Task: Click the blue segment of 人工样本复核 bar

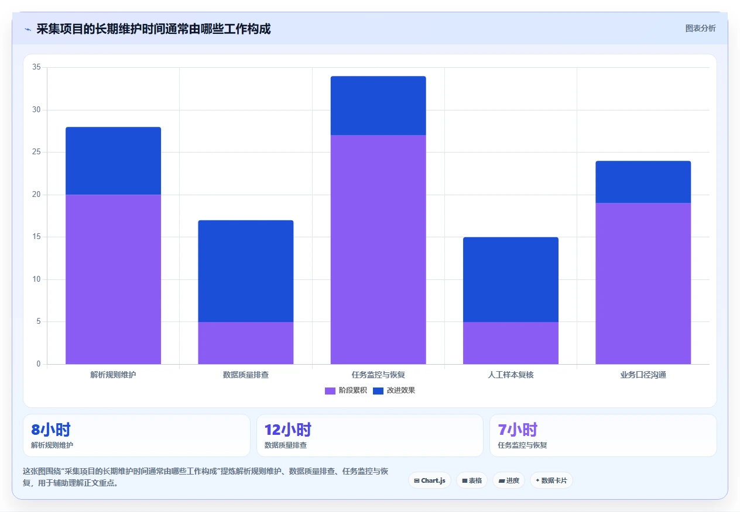Action: (511, 279)
